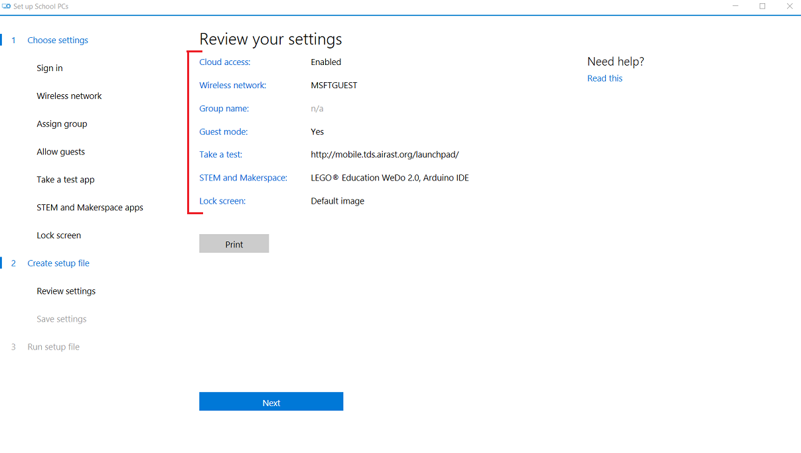Image resolution: width=801 pixels, height=453 pixels.
Task: Select the Take a test setting link
Action: pos(221,155)
